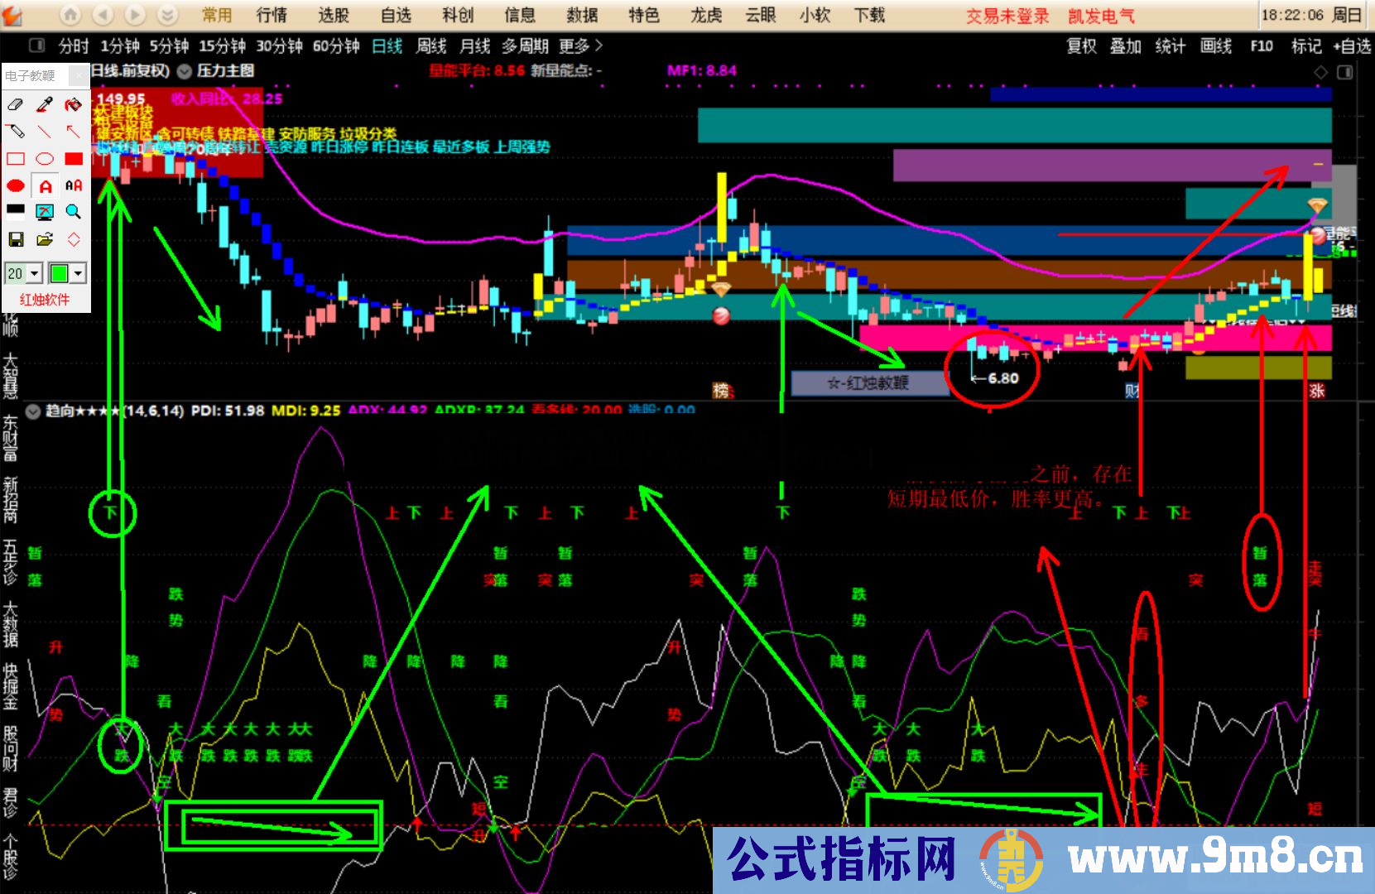Toggle the split-panel view icon top right

[x=1344, y=73]
